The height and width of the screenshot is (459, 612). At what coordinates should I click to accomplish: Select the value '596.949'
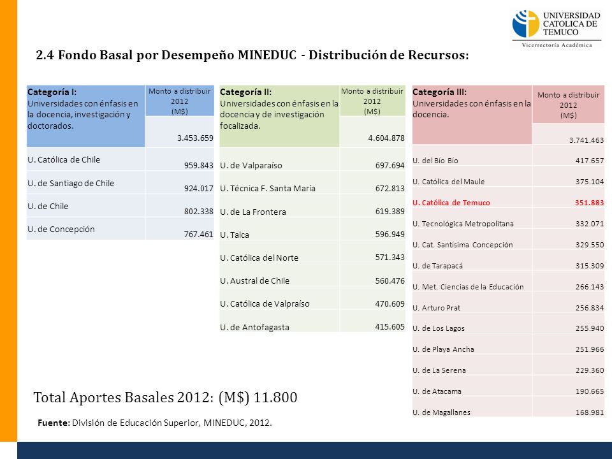[x=390, y=235]
